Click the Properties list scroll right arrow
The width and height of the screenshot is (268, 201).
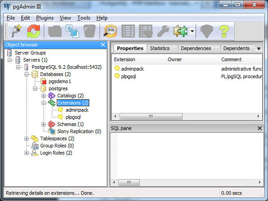tap(259, 117)
